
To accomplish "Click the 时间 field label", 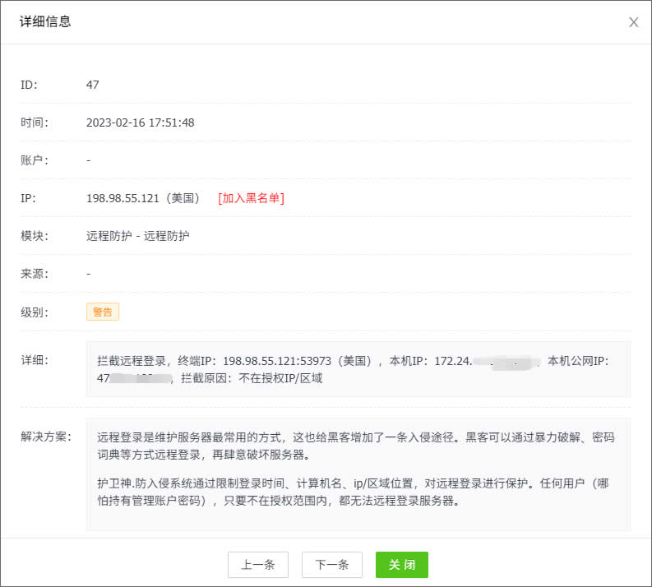I will pos(35,122).
